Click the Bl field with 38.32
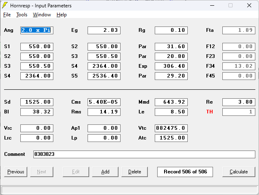This screenshot has height=195, width=259. (x=37, y=112)
